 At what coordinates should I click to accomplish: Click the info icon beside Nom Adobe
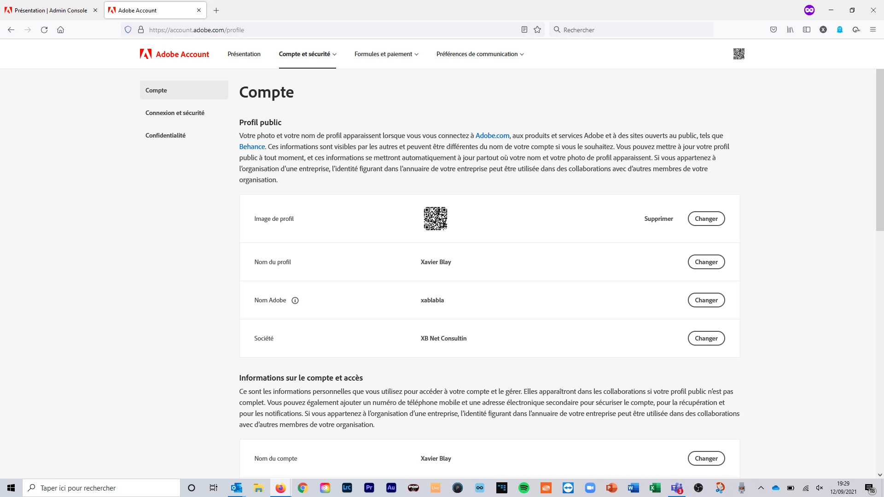pos(295,301)
